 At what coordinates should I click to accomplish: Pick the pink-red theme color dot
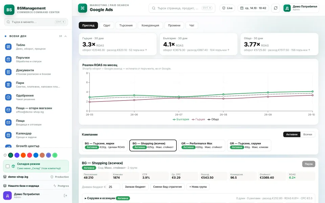tap(30, 155)
